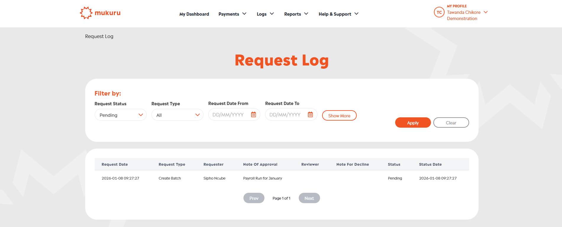Screen dimensions: 562x227
Task: Open the Request Date To calendar icon
Action: [x=310, y=115]
